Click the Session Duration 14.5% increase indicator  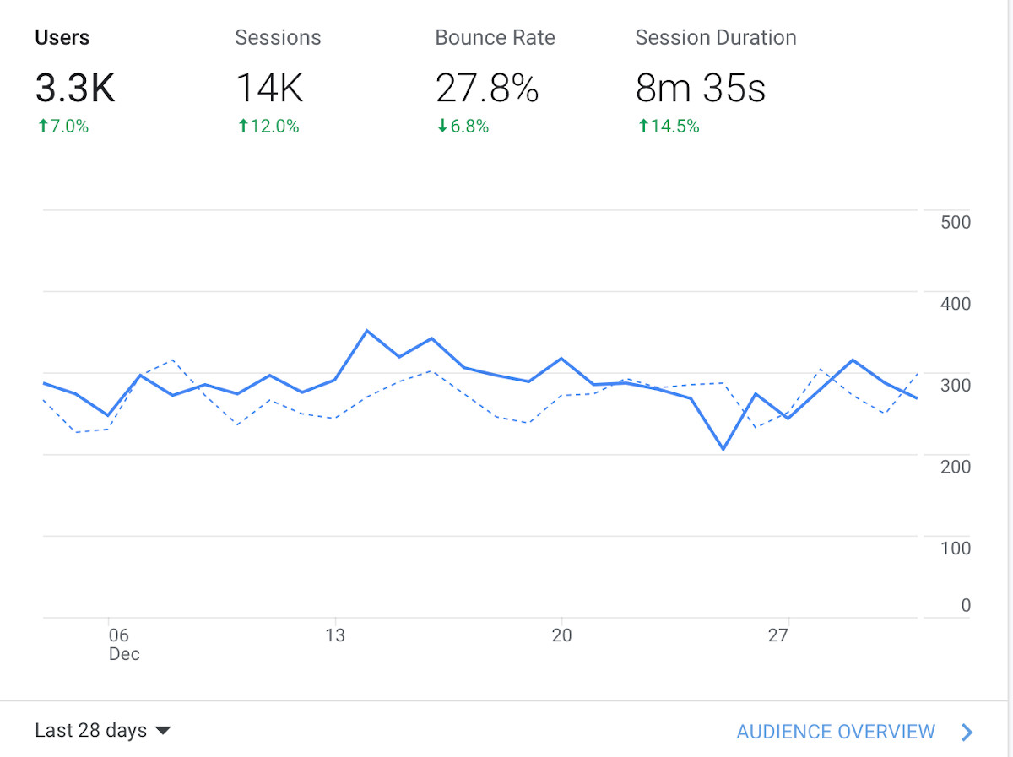(668, 127)
